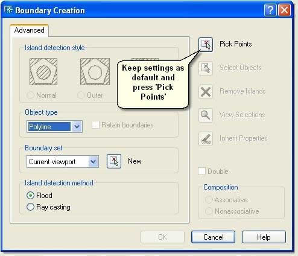
Task: Click the Inherit Properties brush icon
Action: pyautogui.click(x=206, y=139)
